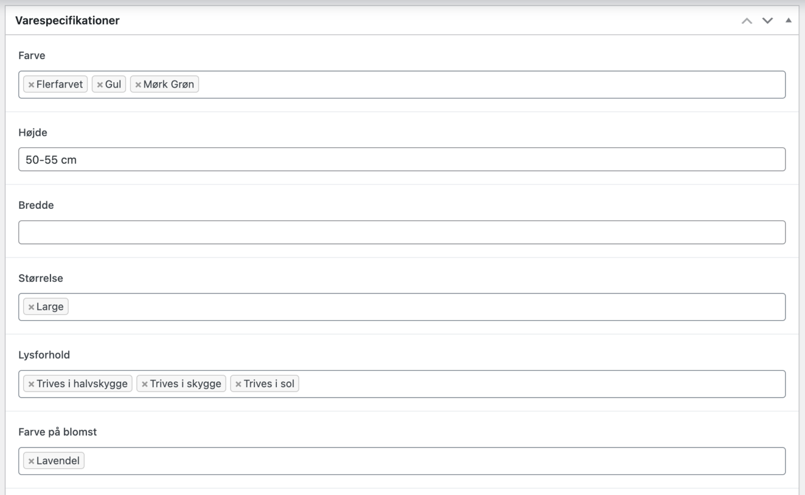Open the Farve på blomst selector

pyautogui.click(x=429, y=461)
